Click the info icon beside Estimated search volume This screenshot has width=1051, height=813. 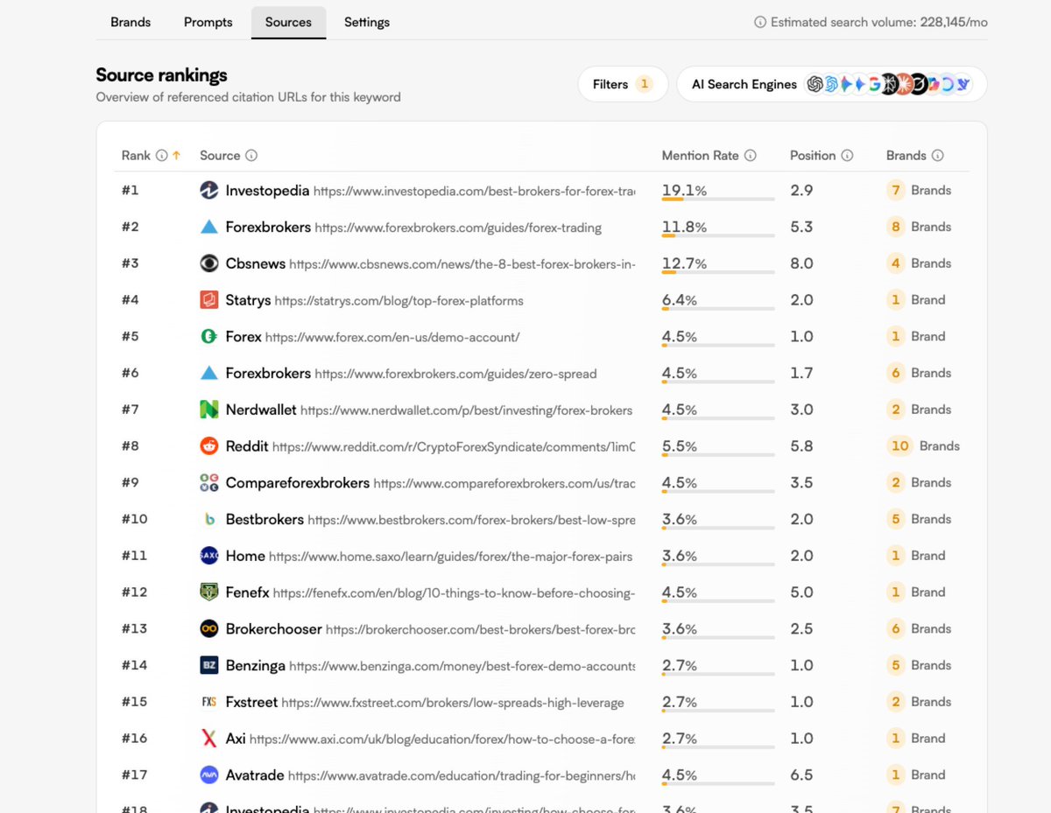click(x=760, y=23)
